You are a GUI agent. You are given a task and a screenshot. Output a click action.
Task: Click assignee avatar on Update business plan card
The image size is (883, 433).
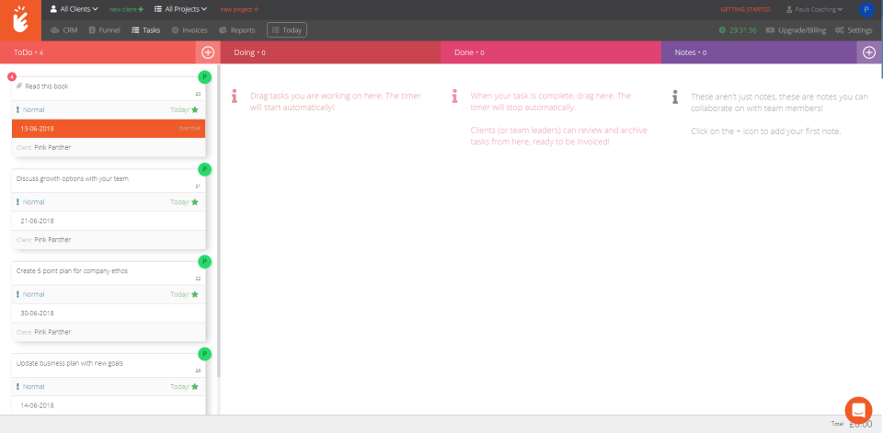(205, 354)
